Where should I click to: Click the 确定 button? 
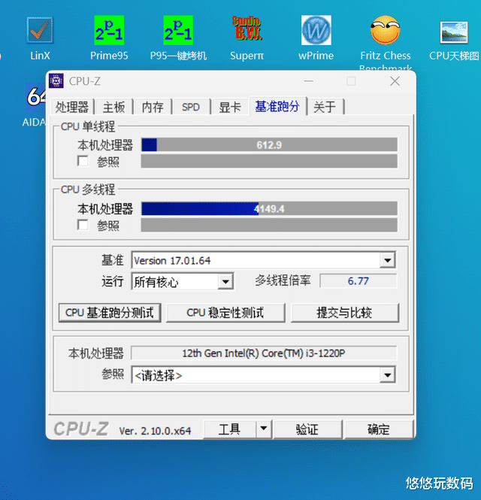pyautogui.click(x=379, y=429)
